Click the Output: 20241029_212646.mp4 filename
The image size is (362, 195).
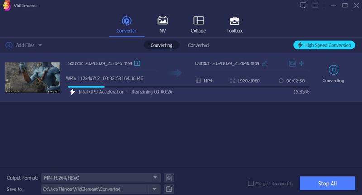click(x=227, y=63)
